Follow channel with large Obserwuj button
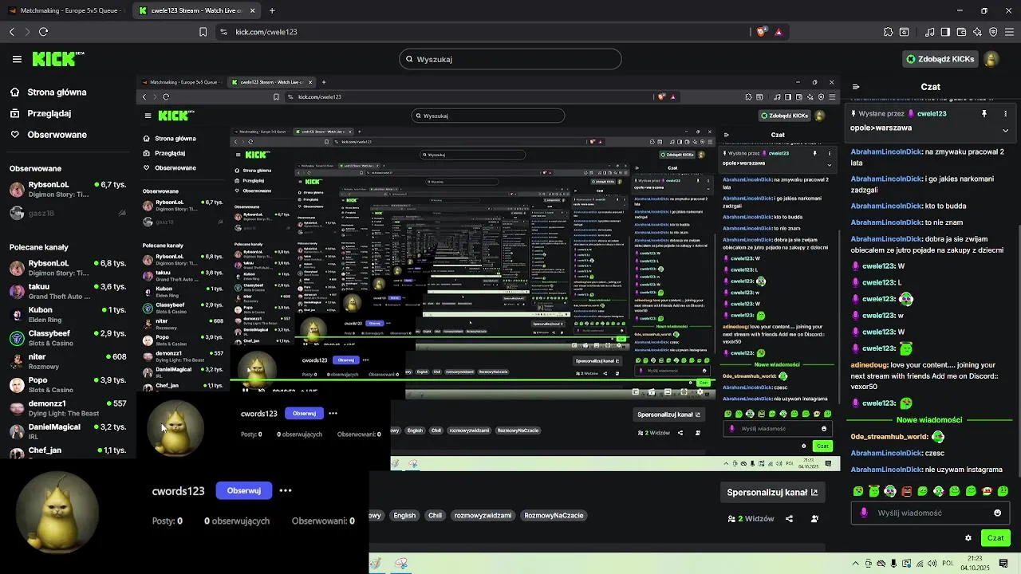 point(244,490)
